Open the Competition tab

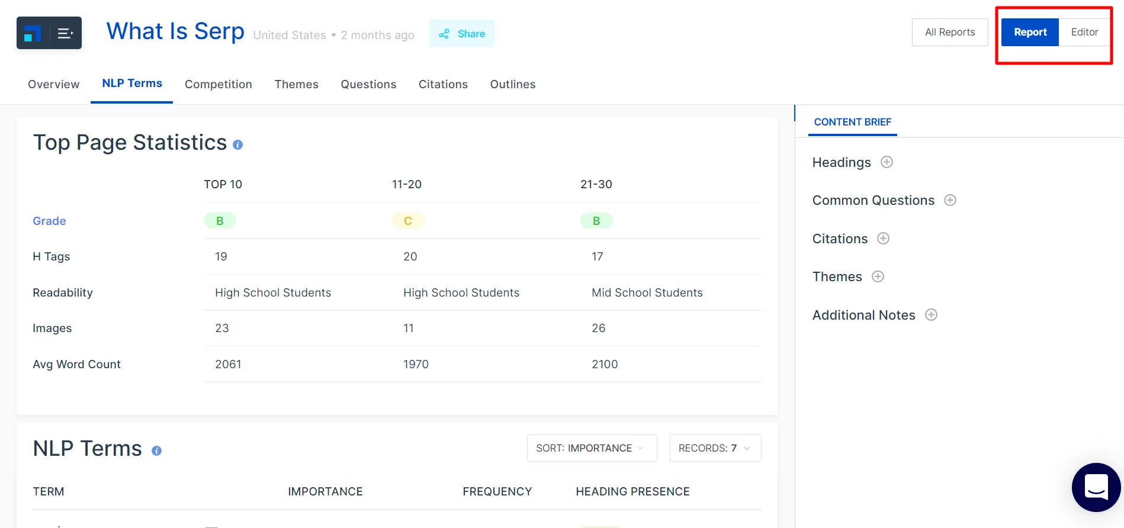218,84
